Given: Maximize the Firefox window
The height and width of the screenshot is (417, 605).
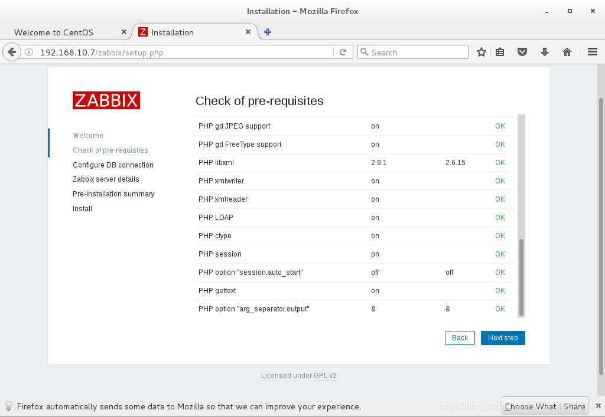Looking at the screenshot, I should coord(570,11).
